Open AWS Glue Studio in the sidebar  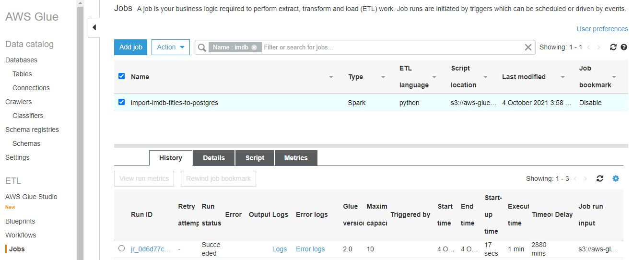[31, 197]
